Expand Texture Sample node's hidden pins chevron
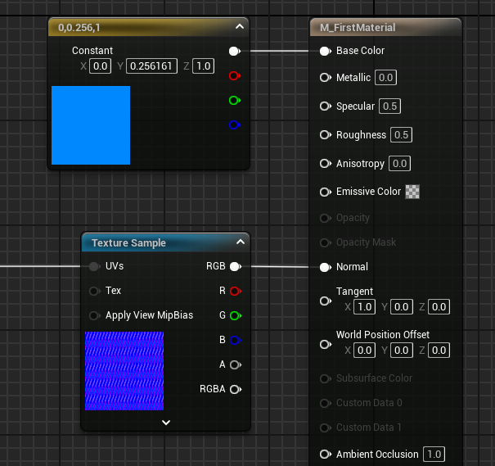495x466 pixels. point(166,423)
